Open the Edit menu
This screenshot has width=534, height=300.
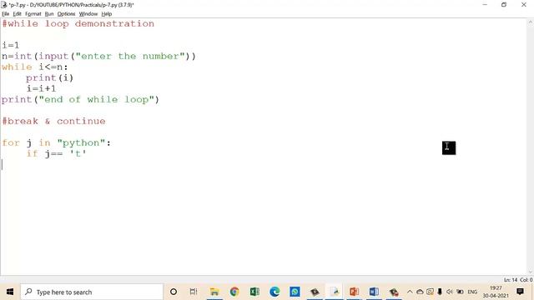17,14
